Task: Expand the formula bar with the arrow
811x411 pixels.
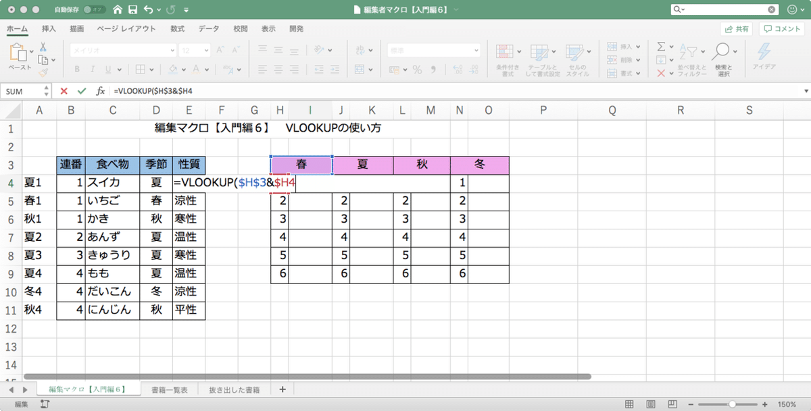Action: click(806, 90)
